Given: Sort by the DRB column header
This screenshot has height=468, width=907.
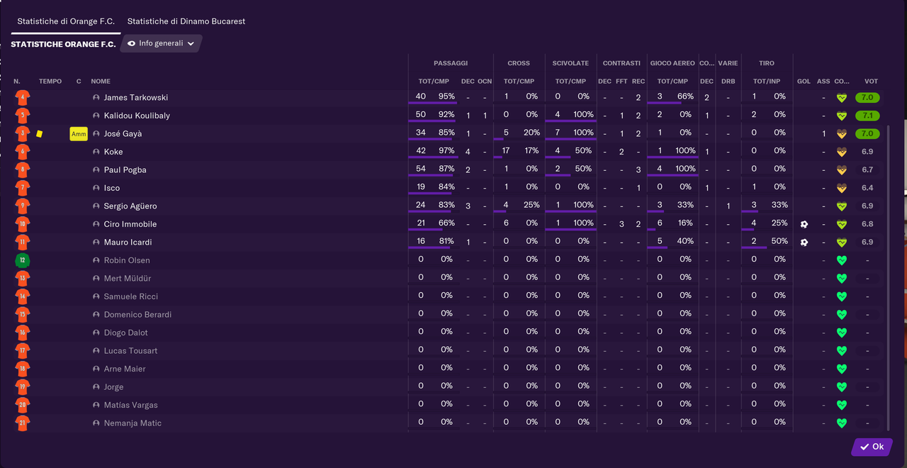Looking at the screenshot, I should click(x=728, y=82).
